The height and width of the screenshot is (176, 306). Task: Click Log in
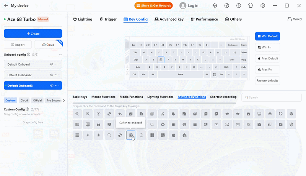(x=189, y=6)
